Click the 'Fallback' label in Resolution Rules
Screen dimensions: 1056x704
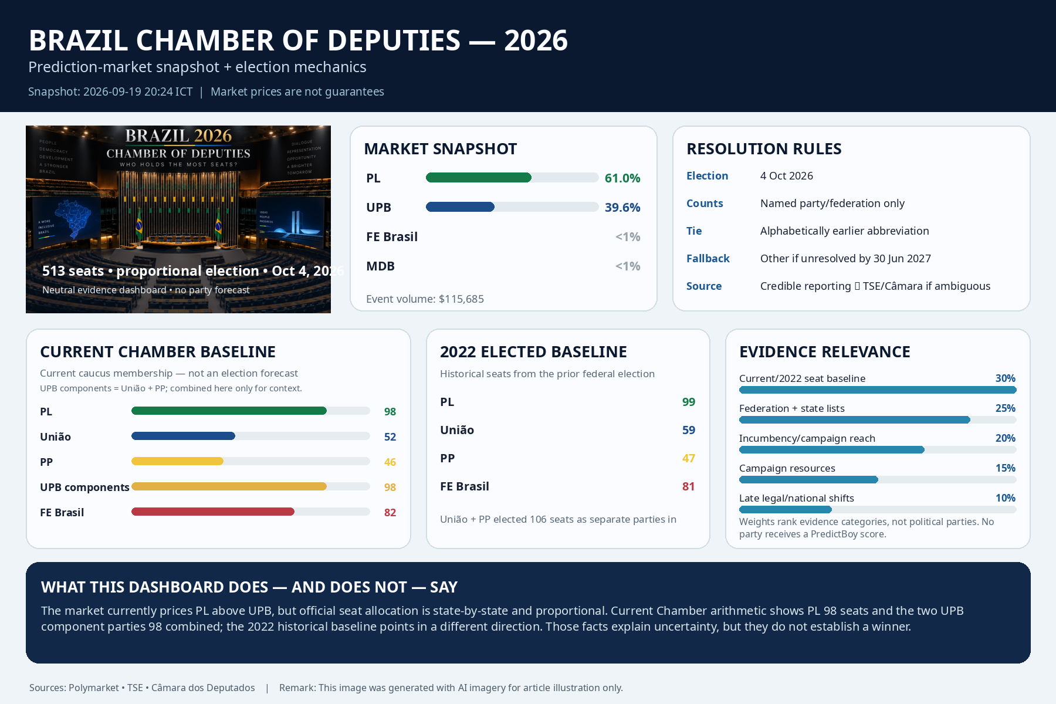[x=708, y=259]
